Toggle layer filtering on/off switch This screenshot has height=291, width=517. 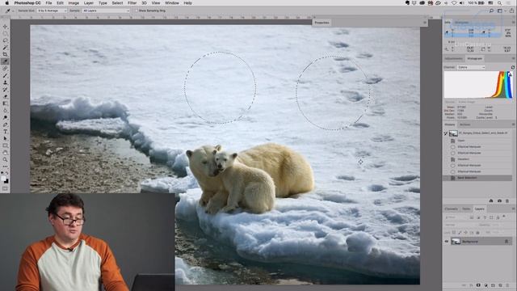pyautogui.click(x=504, y=217)
